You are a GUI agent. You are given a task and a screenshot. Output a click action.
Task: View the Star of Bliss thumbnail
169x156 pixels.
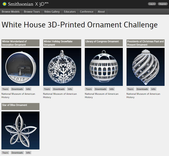pyautogui.click(x=20, y=131)
